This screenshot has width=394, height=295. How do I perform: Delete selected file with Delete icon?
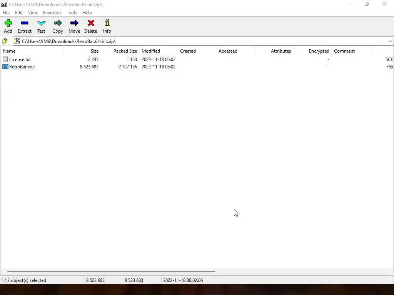coord(91,23)
